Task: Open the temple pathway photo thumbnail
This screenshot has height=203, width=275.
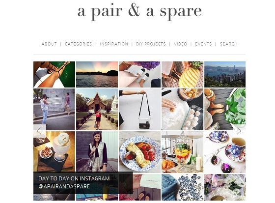Action: pos(97,109)
